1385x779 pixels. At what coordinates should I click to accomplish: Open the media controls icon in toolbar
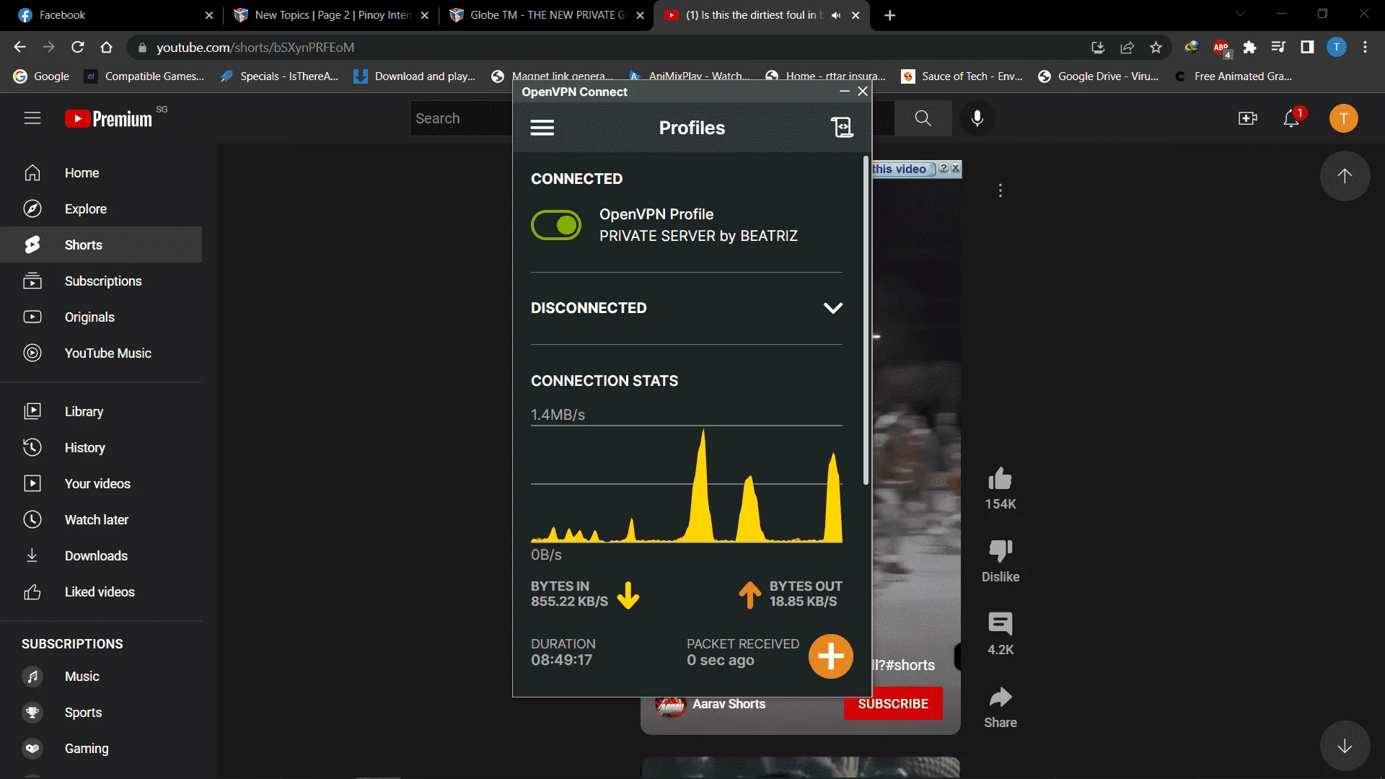point(1278,47)
